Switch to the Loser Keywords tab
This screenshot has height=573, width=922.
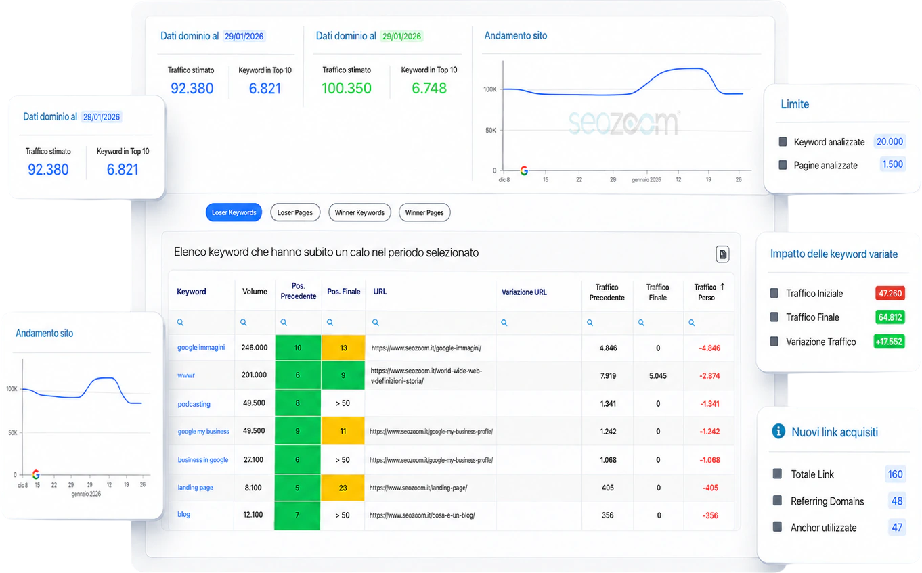click(x=234, y=212)
